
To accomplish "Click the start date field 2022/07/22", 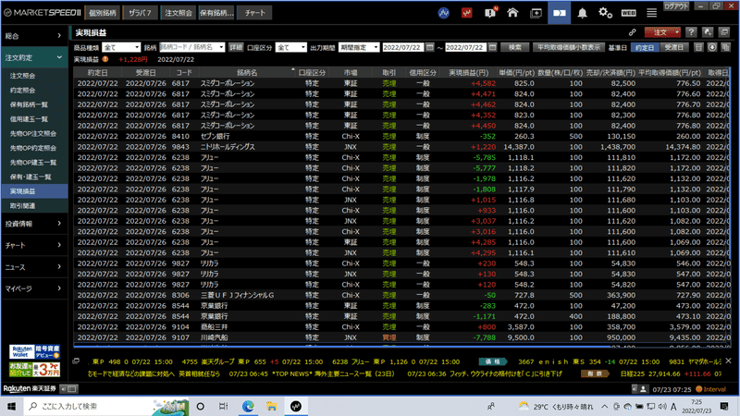I will [x=403, y=47].
